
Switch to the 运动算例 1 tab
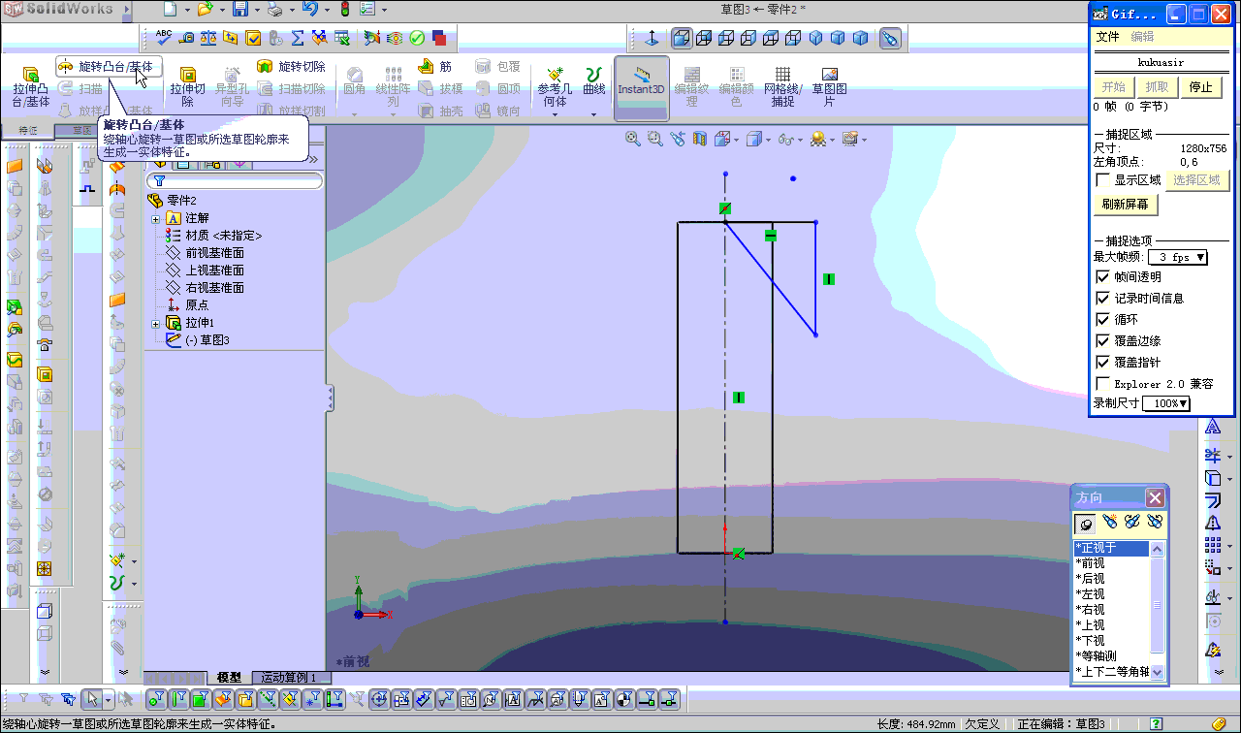(288, 678)
